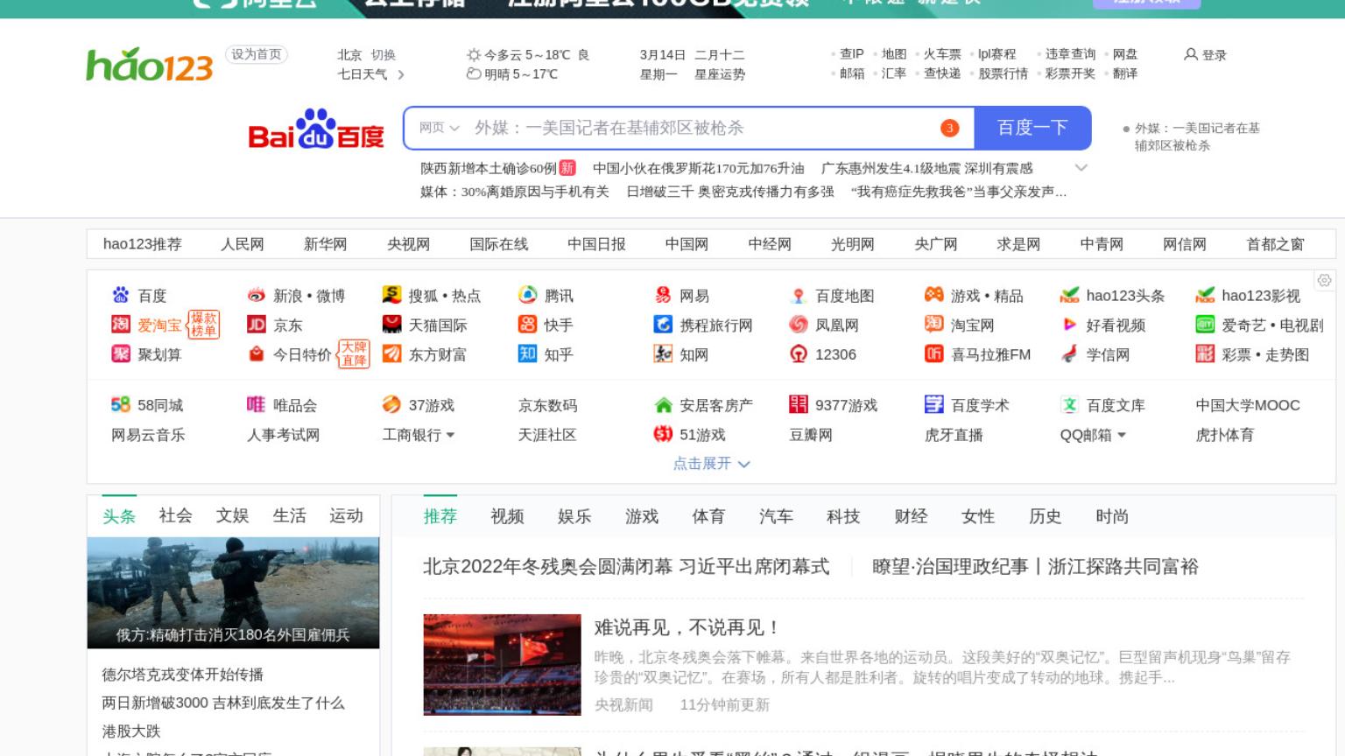The width and height of the screenshot is (1345, 756).
Task: Click the 携程旅行网 icon
Action: coord(663,325)
